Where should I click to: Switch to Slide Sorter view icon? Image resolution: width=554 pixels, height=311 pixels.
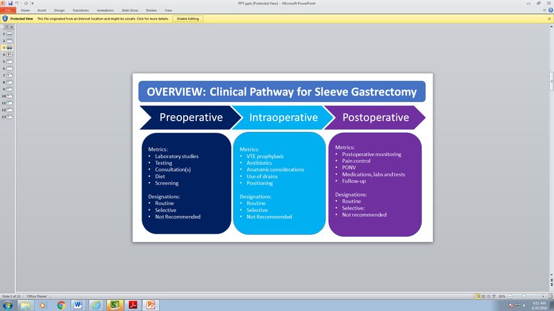pyautogui.click(x=483, y=296)
